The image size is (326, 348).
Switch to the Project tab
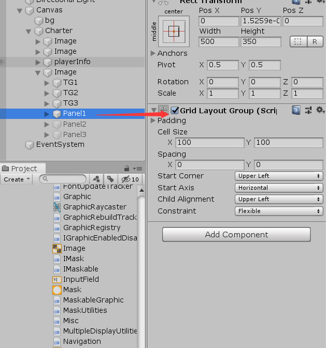[x=23, y=169]
